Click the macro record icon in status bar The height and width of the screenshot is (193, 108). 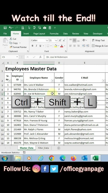(24, 153)
